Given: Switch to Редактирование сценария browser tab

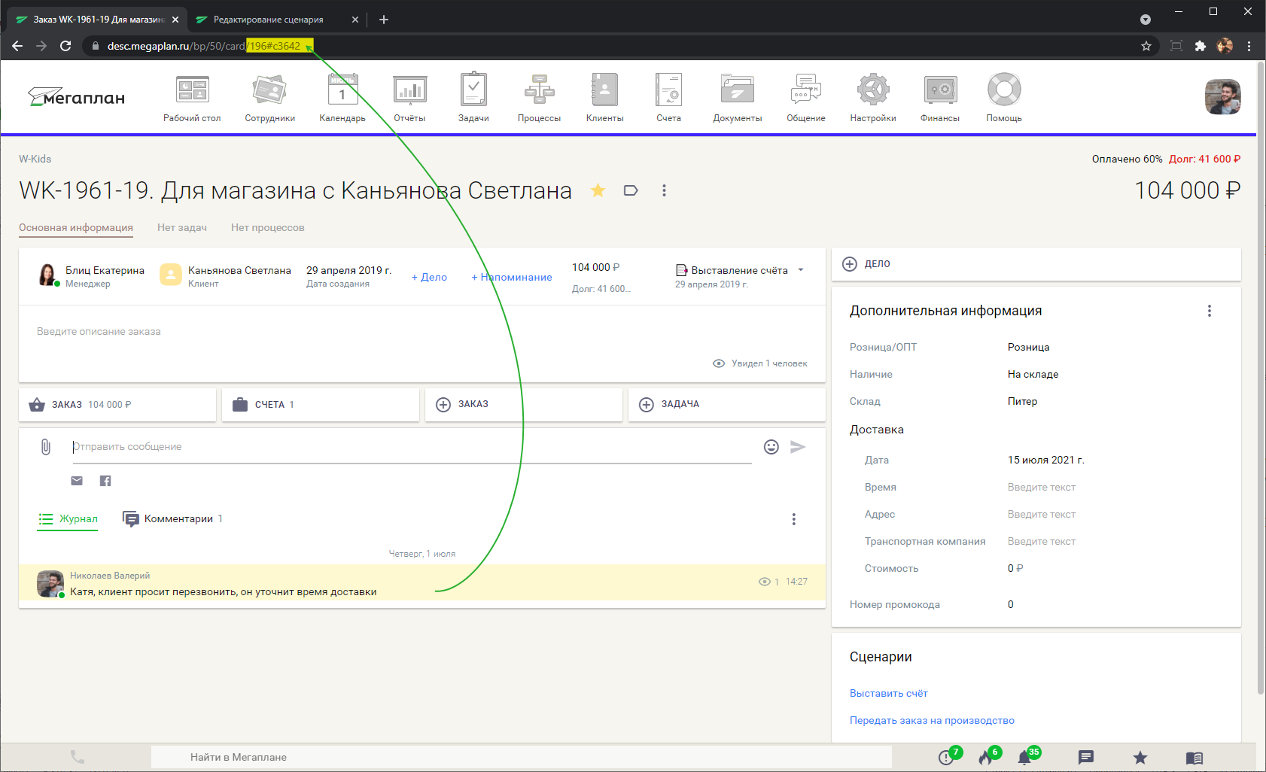Looking at the screenshot, I should click(276, 20).
